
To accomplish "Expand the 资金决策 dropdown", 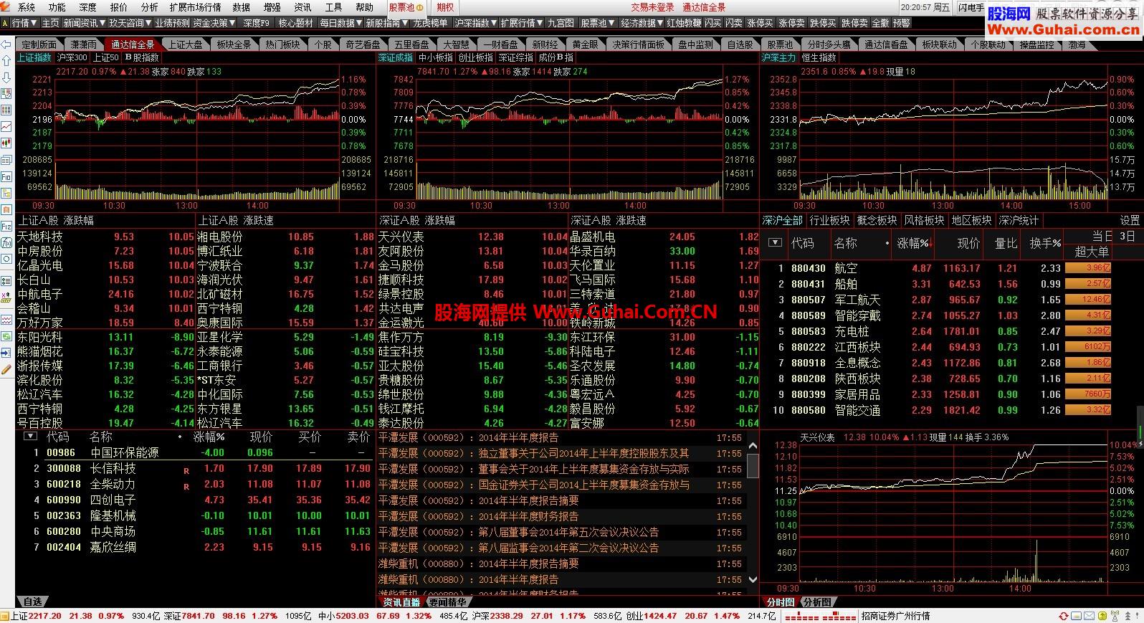I will [x=214, y=23].
